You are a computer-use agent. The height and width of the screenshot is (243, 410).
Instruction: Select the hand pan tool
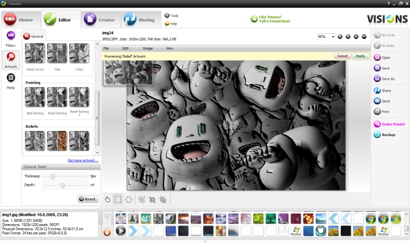107,200
